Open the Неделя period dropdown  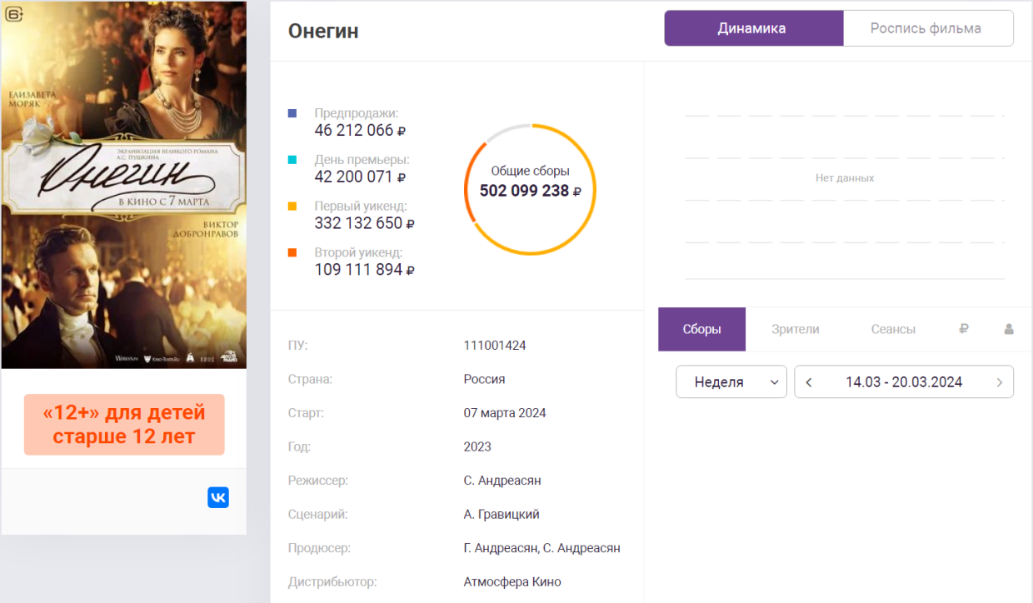point(731,382)
